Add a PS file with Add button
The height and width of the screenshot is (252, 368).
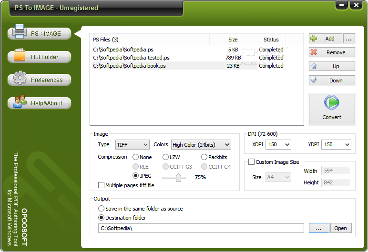pyautogui.click(x=325, y=38)
